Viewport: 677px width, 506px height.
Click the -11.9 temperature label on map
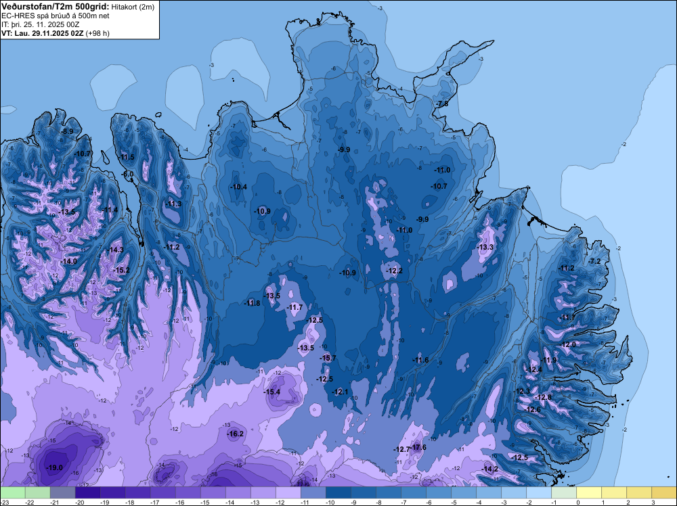click(549, 360)
